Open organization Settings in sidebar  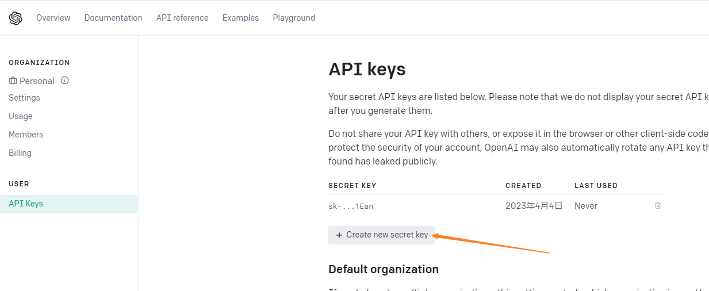click(24, 98)
